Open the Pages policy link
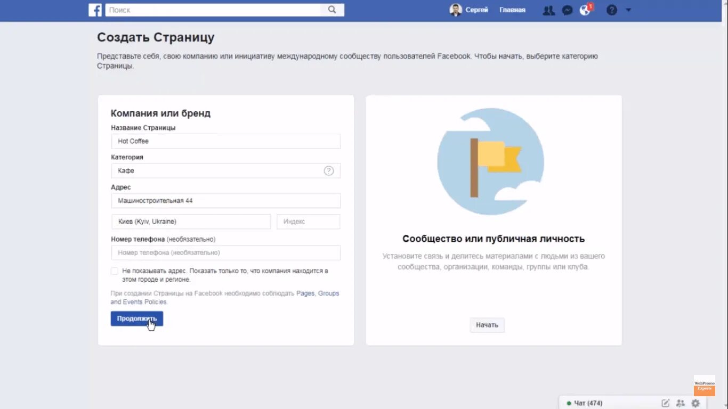Viewport: 728px width, 409px height. point(305,293)
